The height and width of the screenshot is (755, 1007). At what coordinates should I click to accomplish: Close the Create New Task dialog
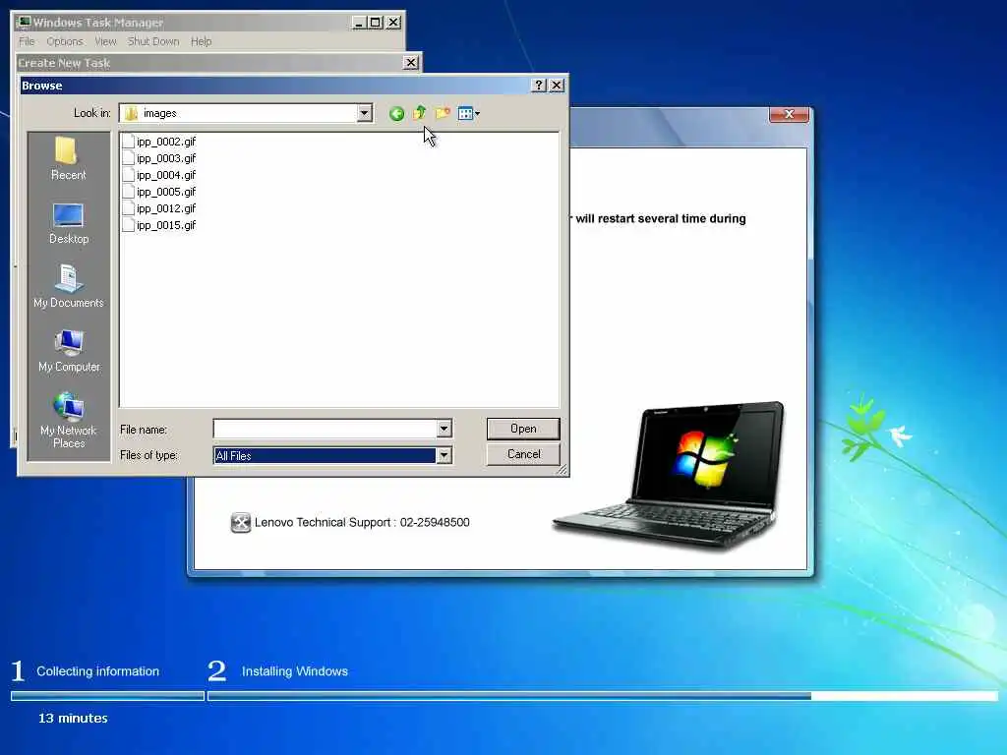[410, 63]
